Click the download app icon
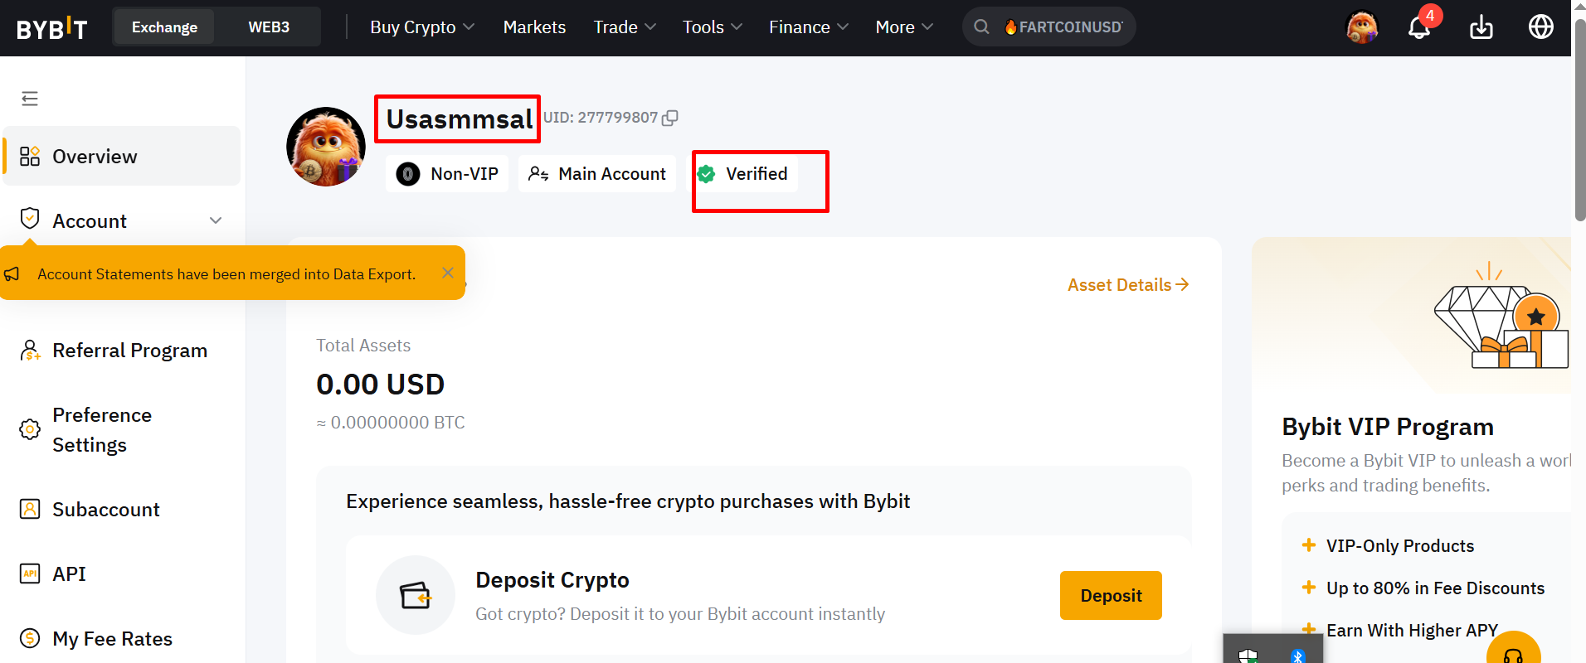Image resolution: width=1586 pixels, height=663 pixels. point(1481,27)
